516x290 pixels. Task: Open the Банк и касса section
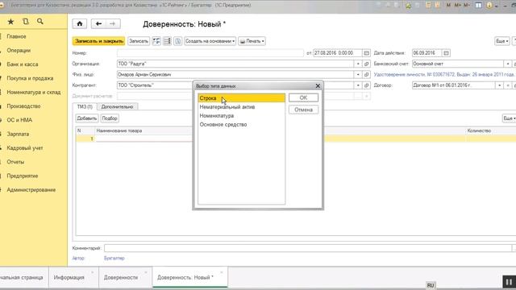pos(23,64)
